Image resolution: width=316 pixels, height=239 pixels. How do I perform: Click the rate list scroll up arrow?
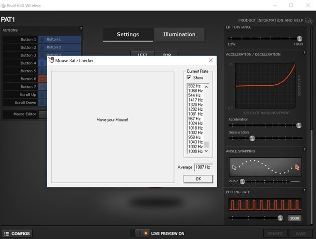point(206,87)
